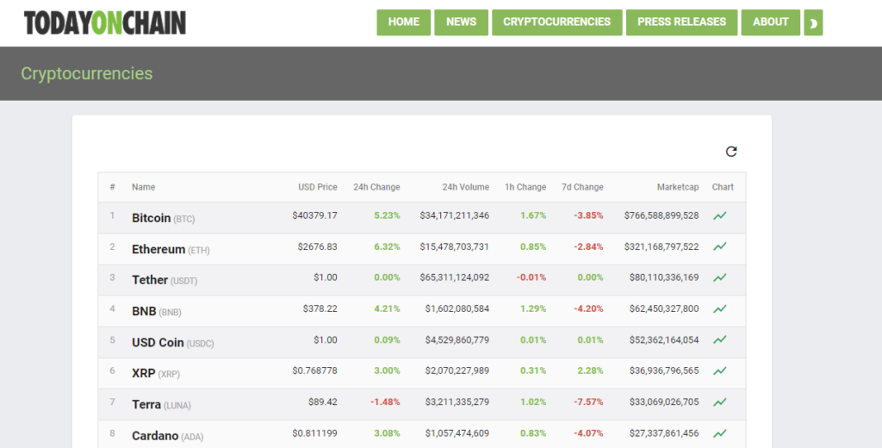
Task: Click XRP 7d change 2.28%
Action: click(590, 371)
